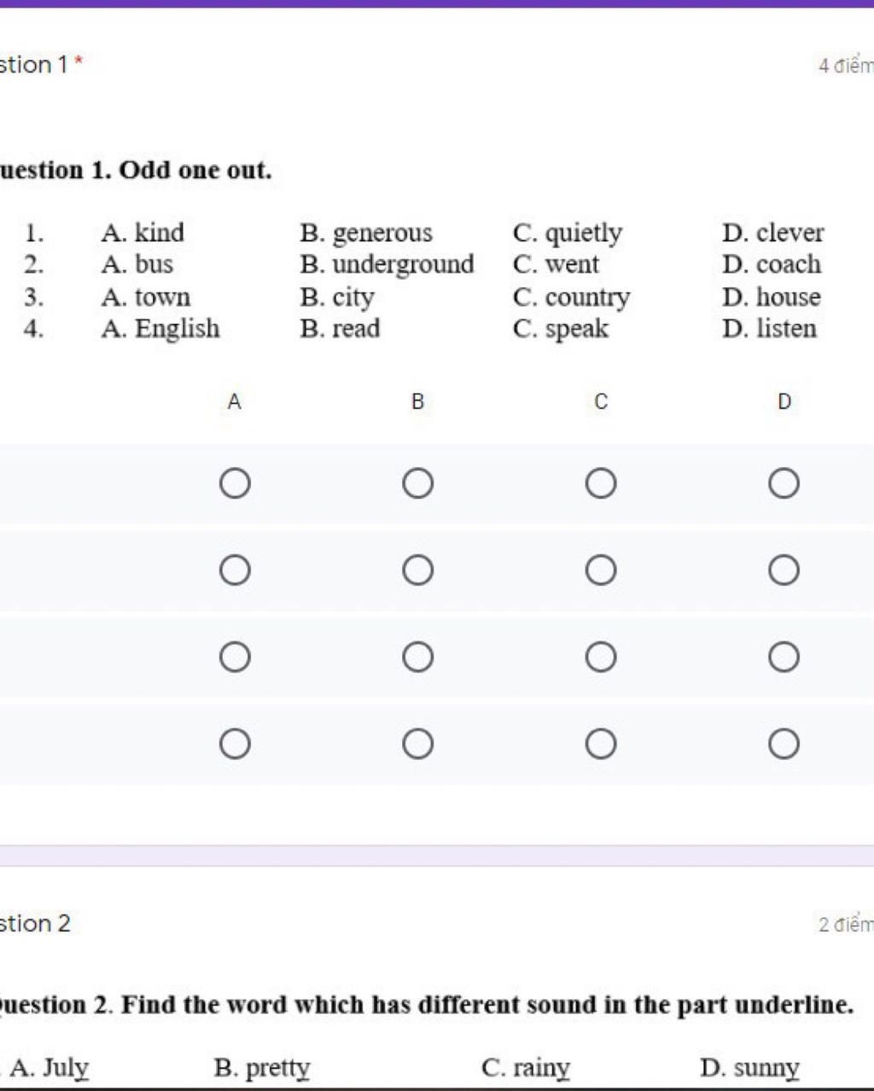Select option C for third row
The width and height of the screenshot is (874, 1091).
[x=601, y=657]
